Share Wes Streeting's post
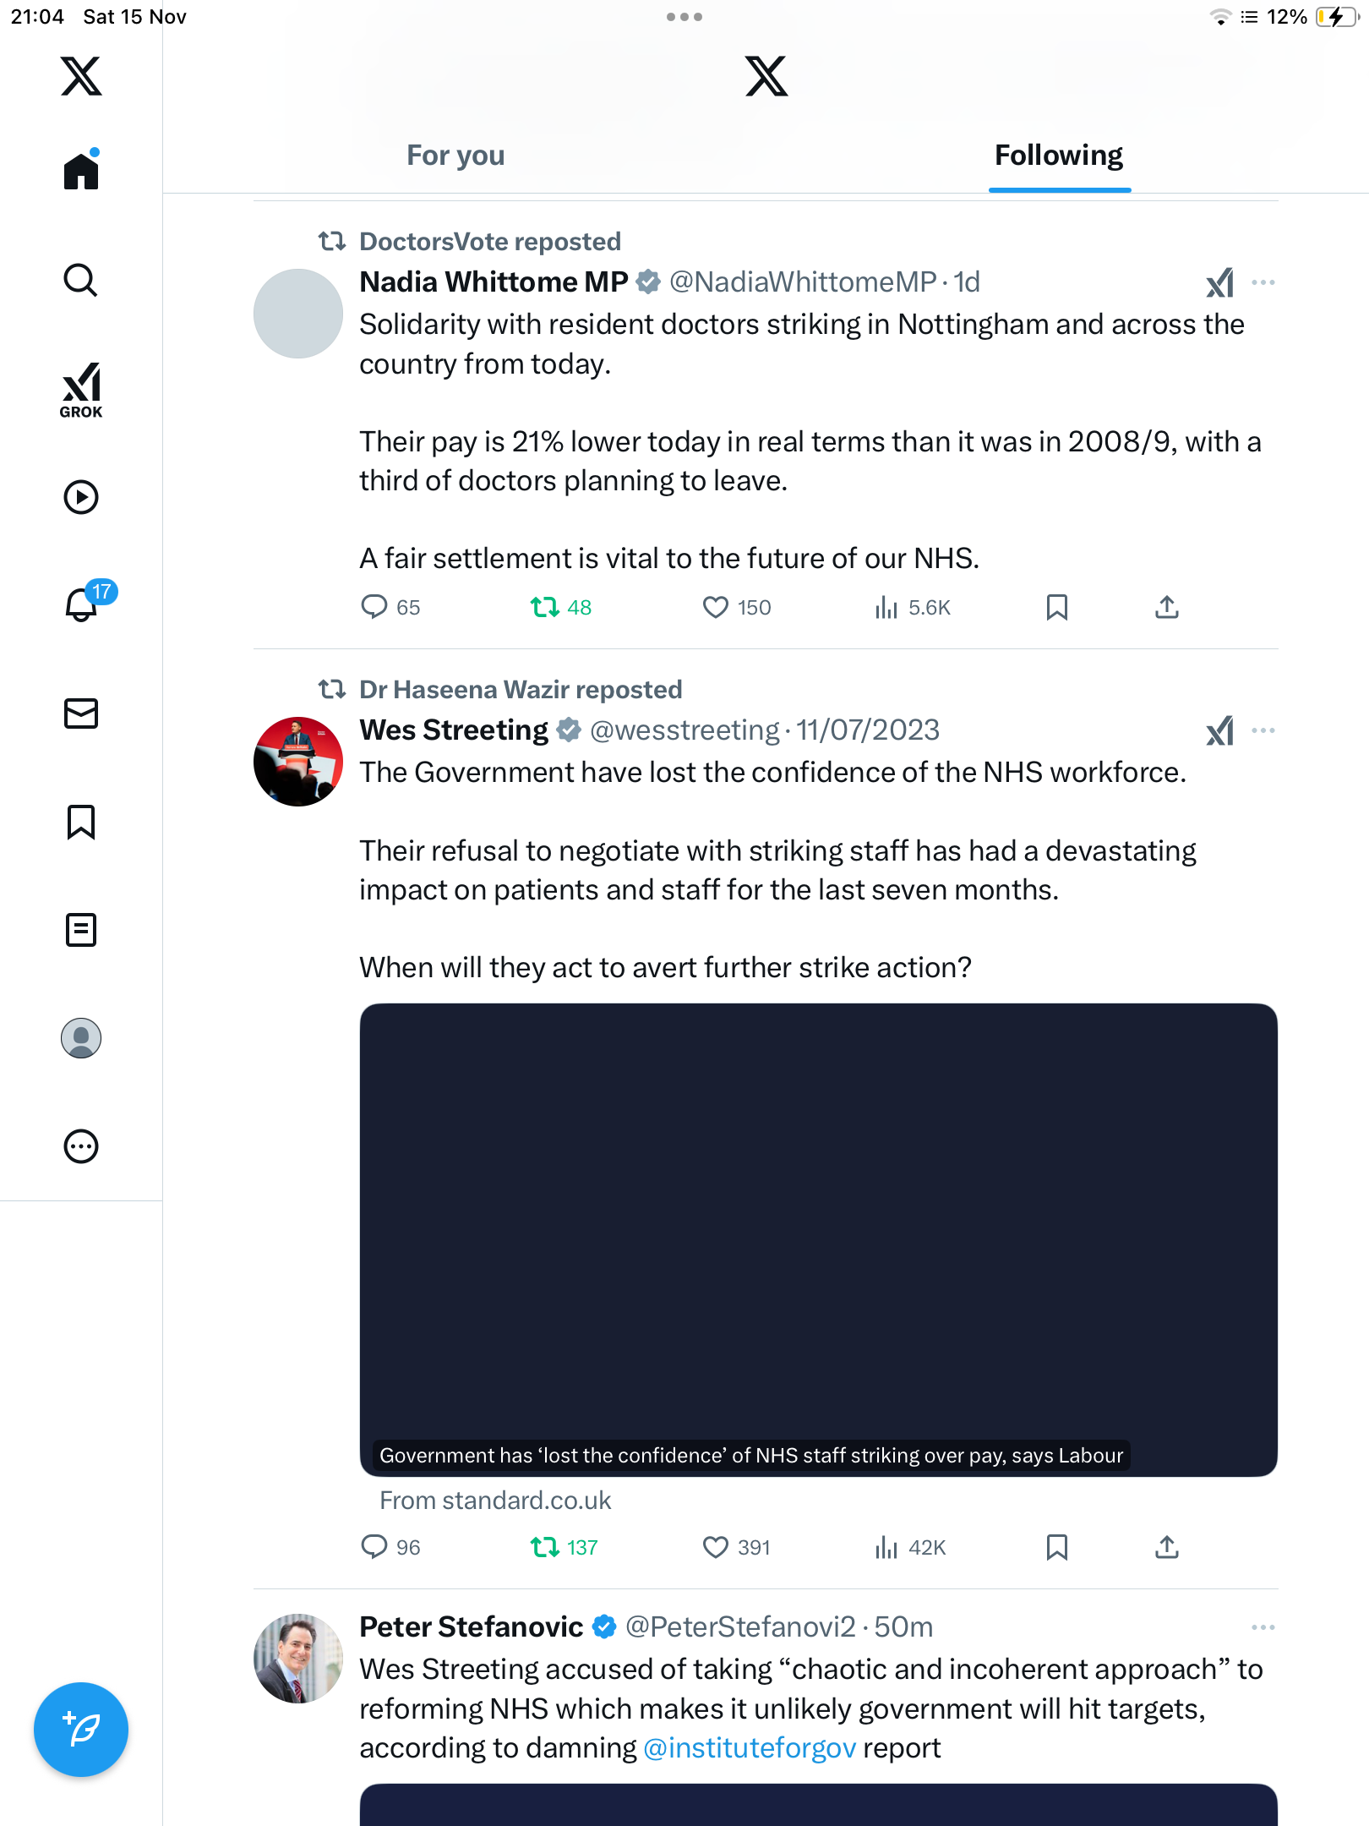The height and width of the screenshot is (1826, 1369). pyautogui.click(x=1166, y=1547)
